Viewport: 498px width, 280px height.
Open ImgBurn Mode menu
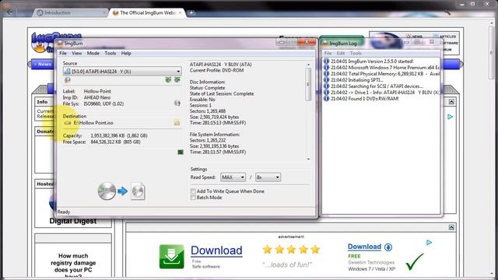pyautogui.click(x=93, y=53)
